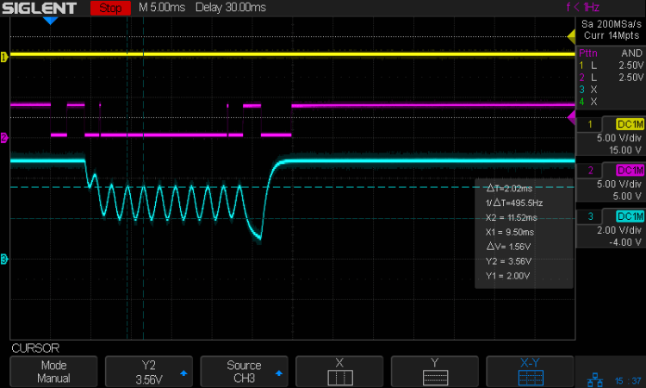This screenshot has width=646, height=388.
Task: Select the Y2 3.56V cursor softkey
Action: 149,372
